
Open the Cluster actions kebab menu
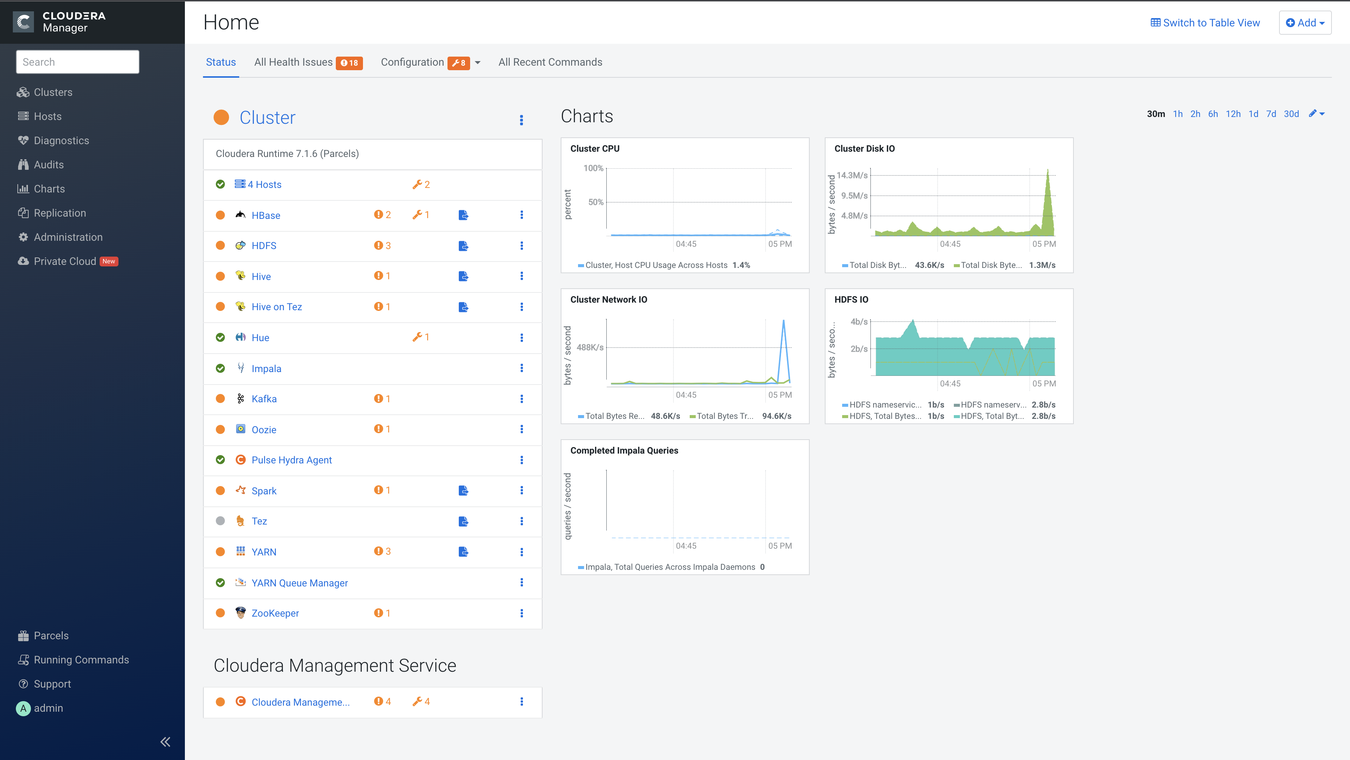[521, 120]
